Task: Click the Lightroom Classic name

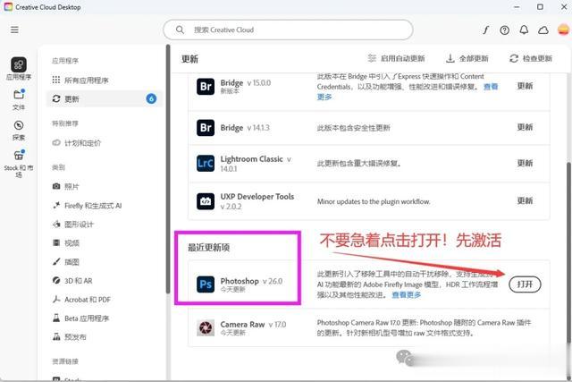Action: 252,159
